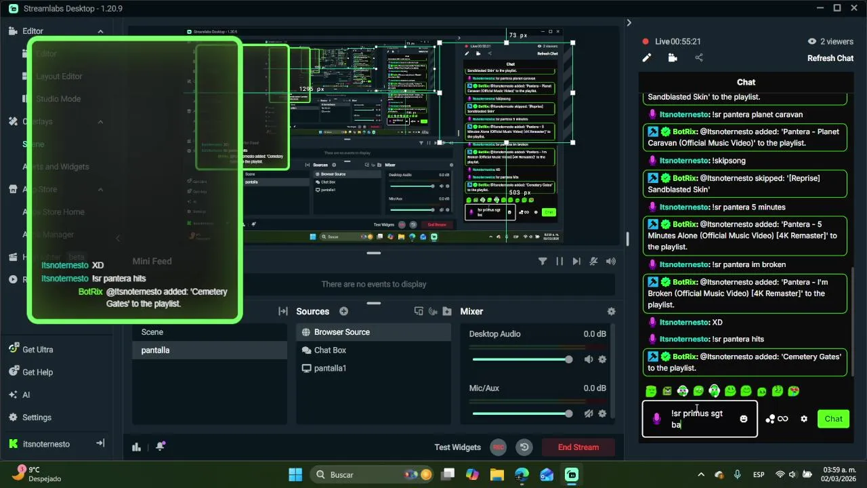
Task: Click Test Widgets
Action: pyautogui.click(x=457, y=447)
